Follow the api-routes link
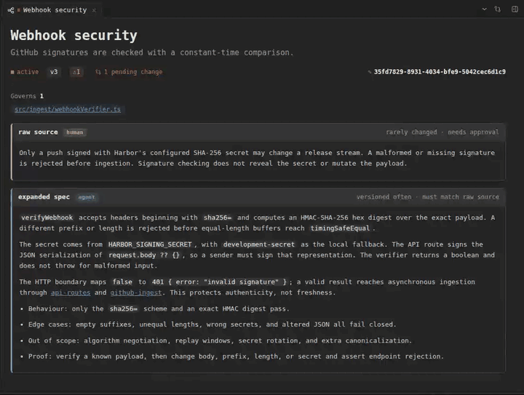 pos(71,292)
